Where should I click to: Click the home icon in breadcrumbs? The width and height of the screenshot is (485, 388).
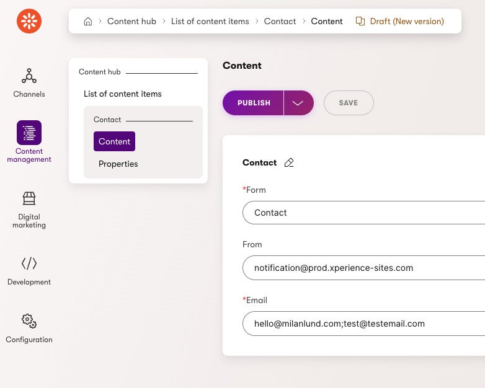(x=88, y=21)
